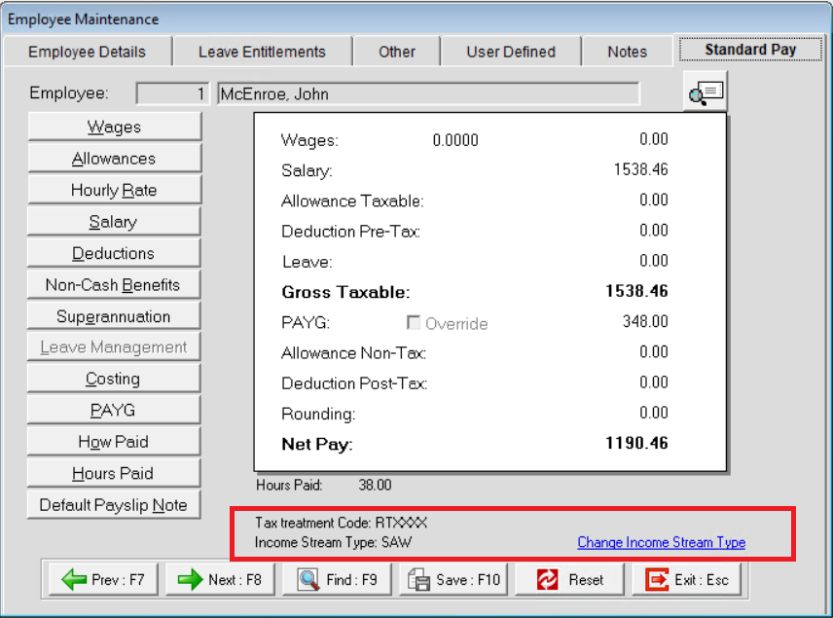This screenshot has width=833, height=618.
Task: Open the Leave Entitlements tab
Action: pos(262,52)
